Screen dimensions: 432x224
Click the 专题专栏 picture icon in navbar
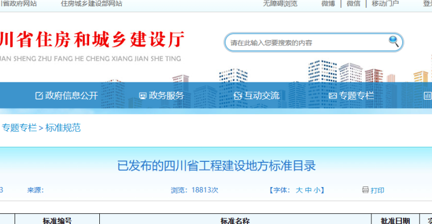pos(333,96)
